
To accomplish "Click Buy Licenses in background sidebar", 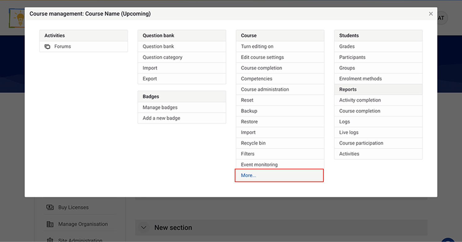I will click(x=73, y=207).
